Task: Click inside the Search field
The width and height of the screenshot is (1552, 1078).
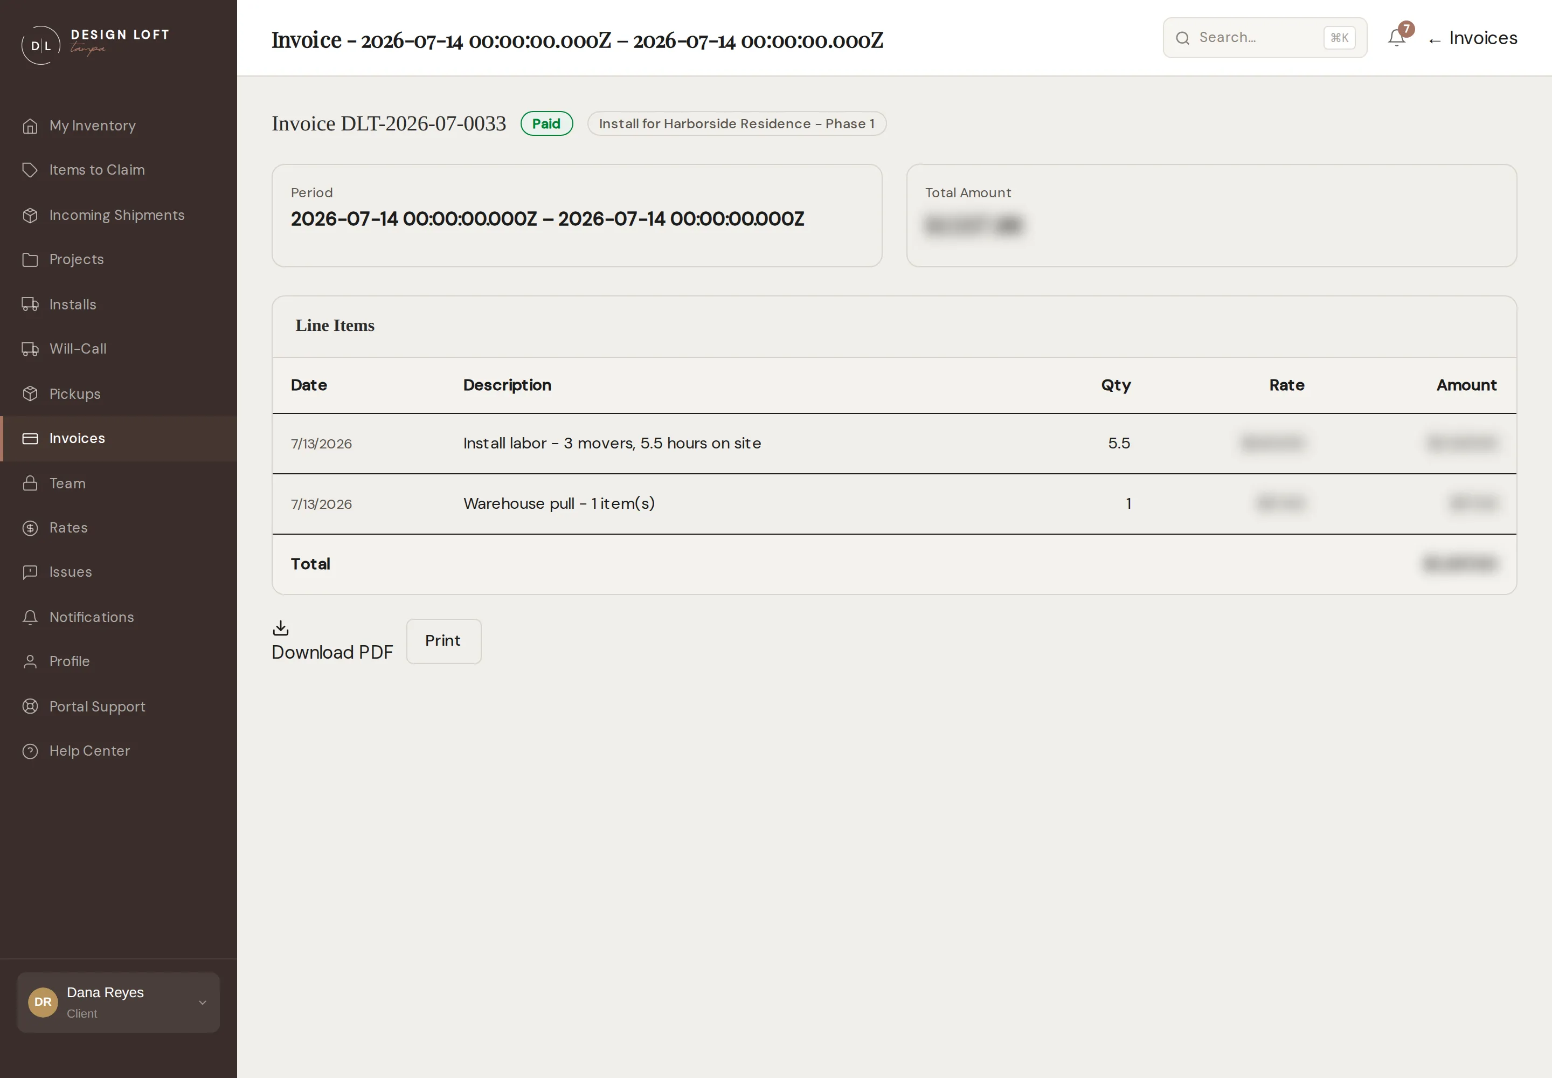Action: [1264, 38]
